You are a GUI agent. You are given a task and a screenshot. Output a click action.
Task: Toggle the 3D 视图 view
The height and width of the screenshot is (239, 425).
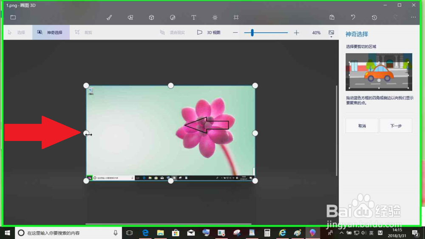tap(209, 33)
